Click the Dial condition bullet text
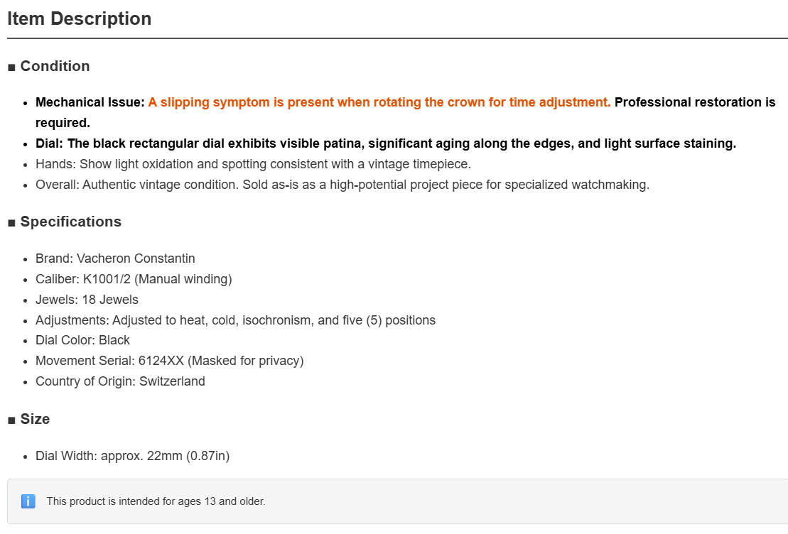The image size is (788, 534). pyautogui.click(x=385, y=143)
